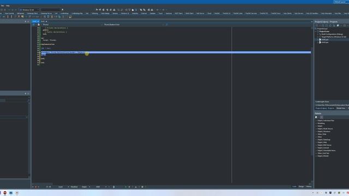Select the Indy Servers palette tab
The width and height of the screenshot is (349, 196).
click(x=299, y=13)
